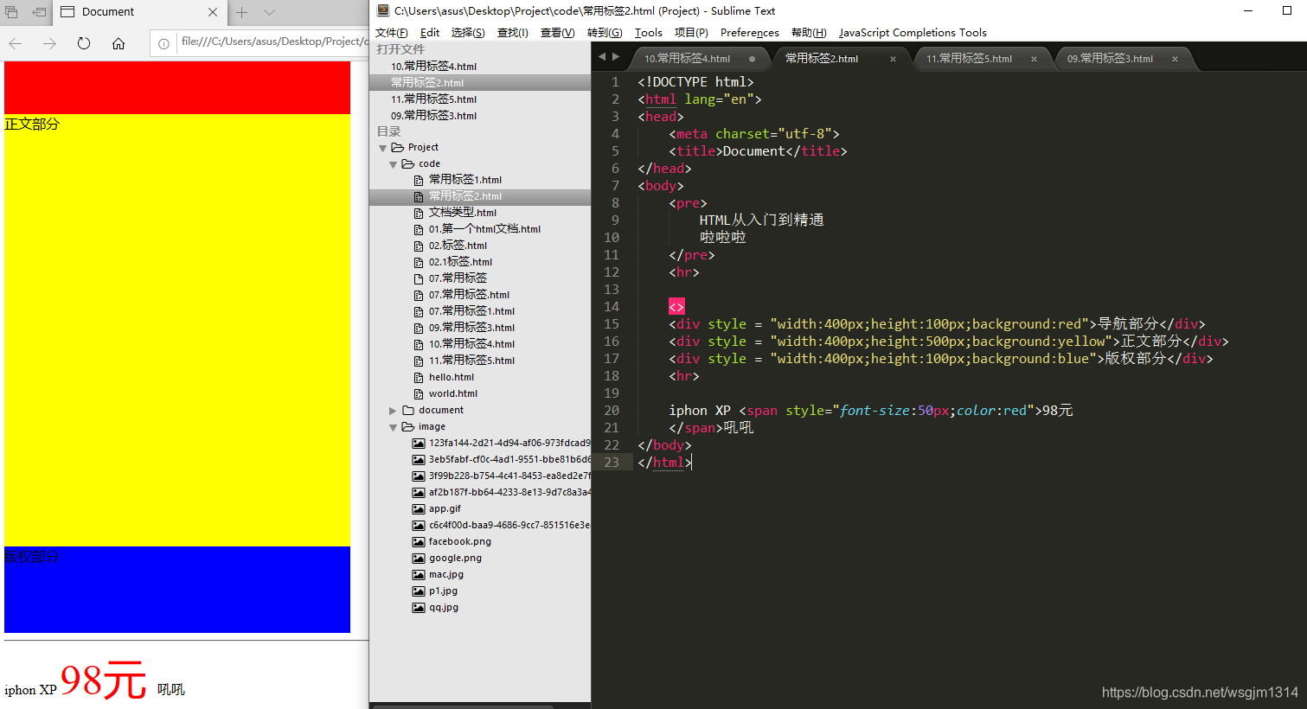
Task: Click folder icon beside document
Action: pos(408,411)
